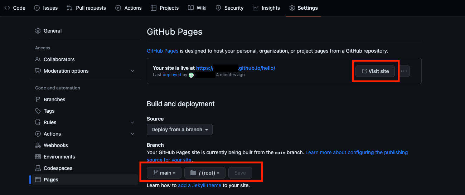This screenshot has height=195, width=465.
Task: Click the shield icon beside Security
Action: [x=218, y=8]
